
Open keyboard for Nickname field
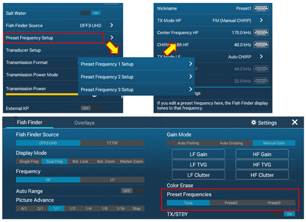pyautogui.click(x=261, y=9)
